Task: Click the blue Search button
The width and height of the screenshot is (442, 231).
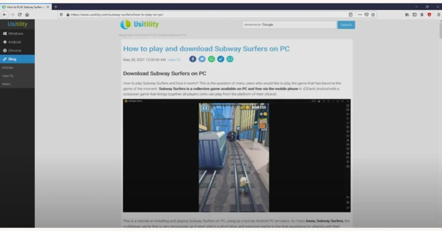Action: coord(346,25)
